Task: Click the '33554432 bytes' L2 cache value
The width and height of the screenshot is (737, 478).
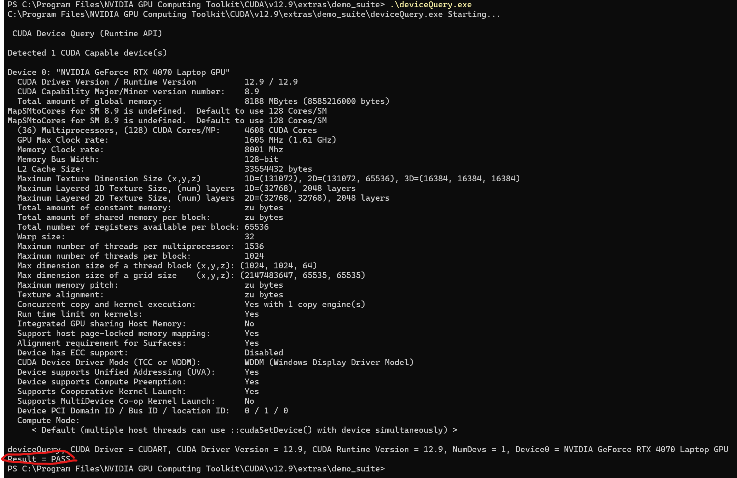Action: coord(278,169)
